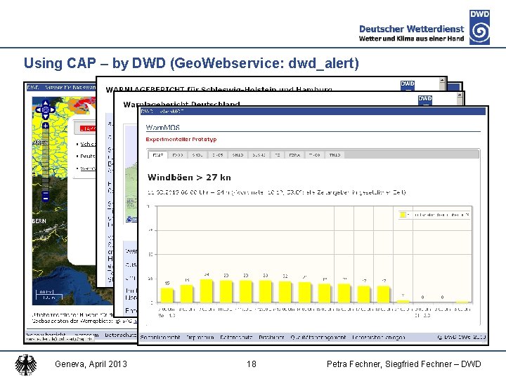The image size is (506, 379).
Task: Click the red warning banner in the map popup
Action: click(88, 128)
